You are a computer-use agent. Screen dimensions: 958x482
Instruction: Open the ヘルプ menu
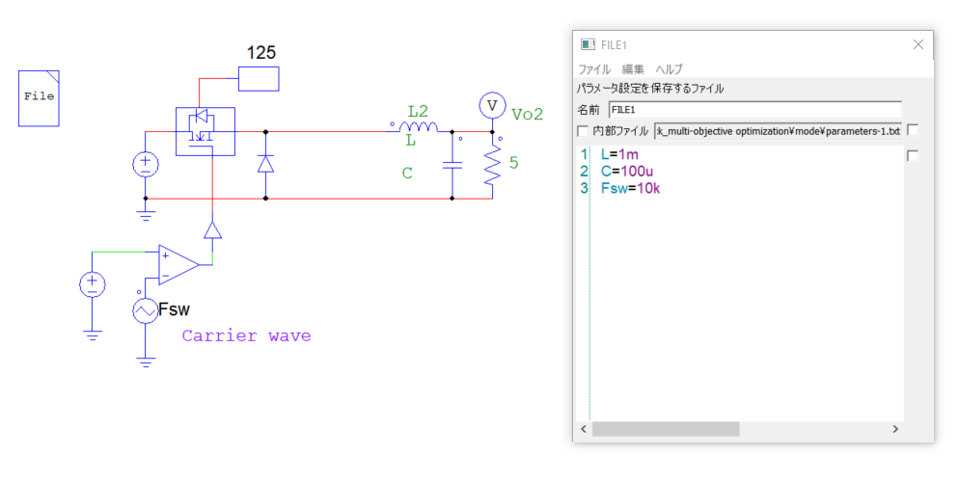point(669,69)
